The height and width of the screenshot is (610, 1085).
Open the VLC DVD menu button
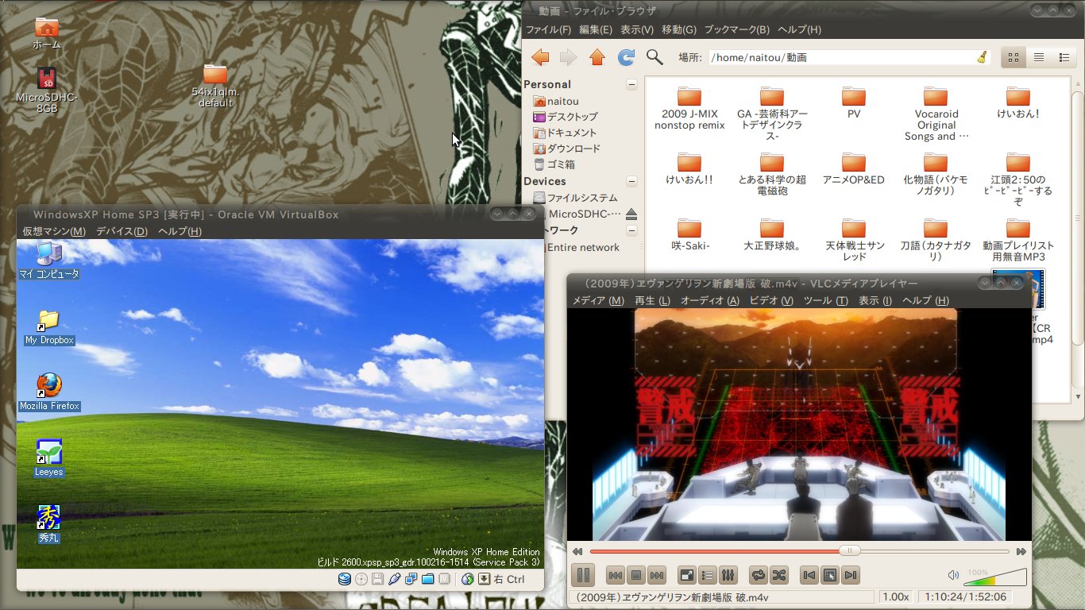click(830, 575)
